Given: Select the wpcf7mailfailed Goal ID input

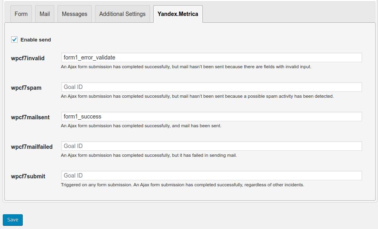Looking at the screenshot, I should click(x=212, y=146).
